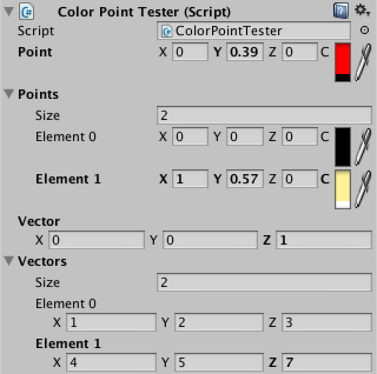The height and width of the screenshot is (374, 377).
Task: Click the C# script icon in header
Action: click(x=27, y=11)
